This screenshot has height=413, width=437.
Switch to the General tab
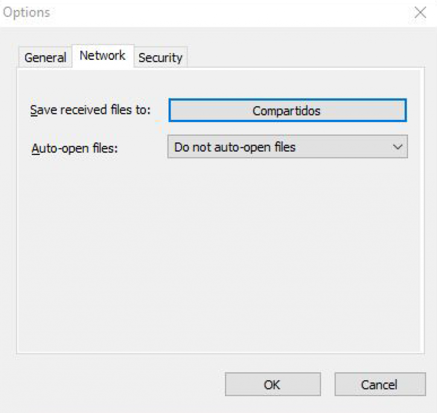click(x=45, y=58)
